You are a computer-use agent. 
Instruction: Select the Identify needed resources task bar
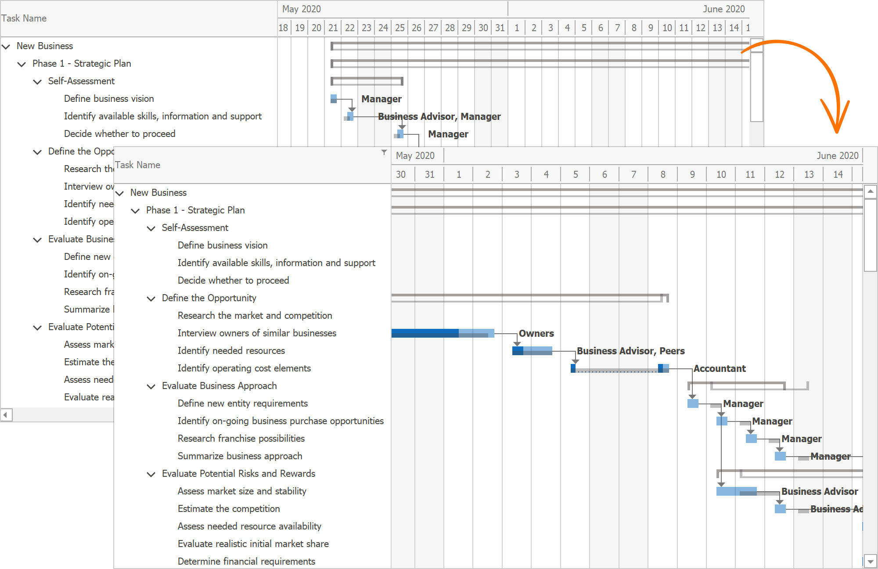(x=532, y=351)
